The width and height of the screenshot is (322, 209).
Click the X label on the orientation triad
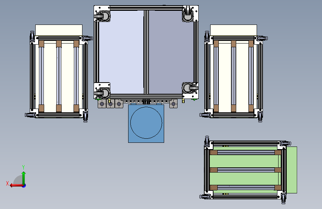[7, 183]
